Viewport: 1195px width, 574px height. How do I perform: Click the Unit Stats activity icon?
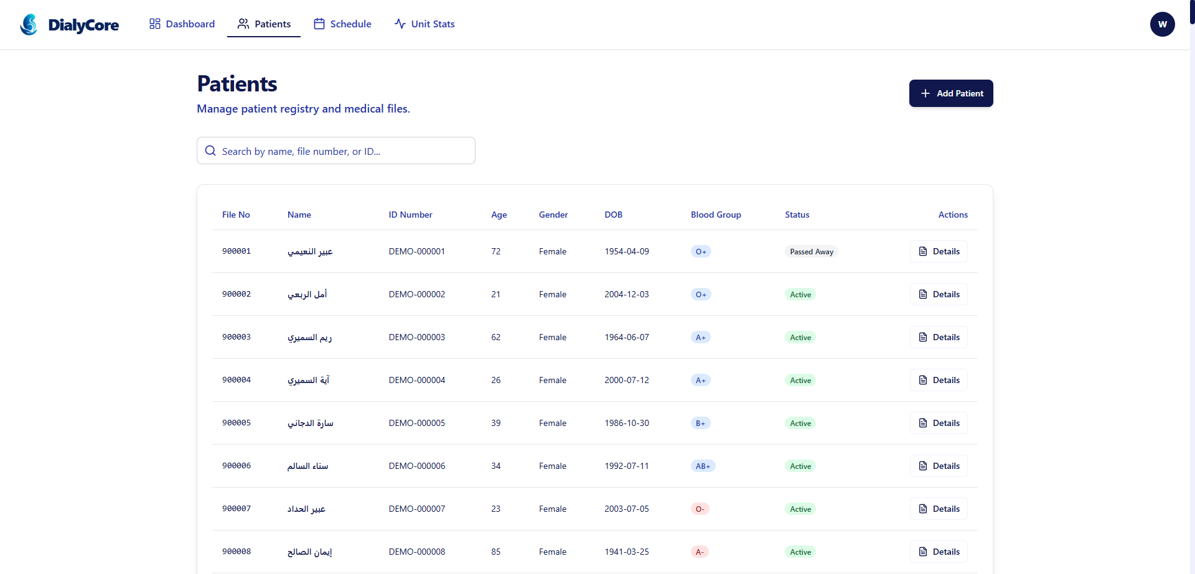pos(400,24)
